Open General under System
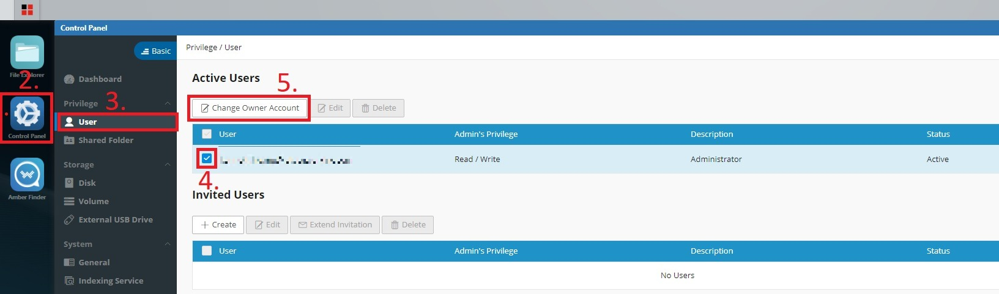999x294 pixels. 87,262
